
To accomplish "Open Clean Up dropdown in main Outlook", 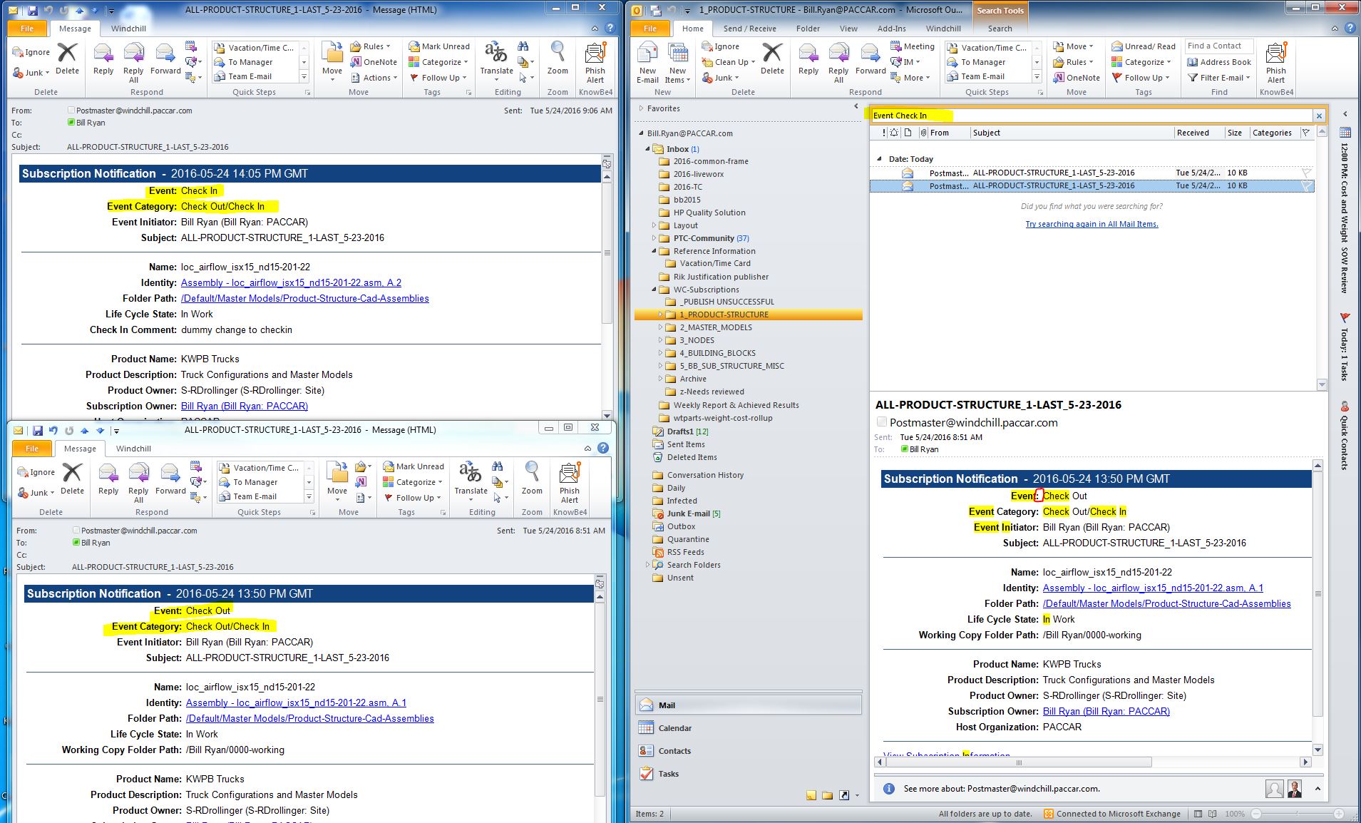I will [727, 62].
